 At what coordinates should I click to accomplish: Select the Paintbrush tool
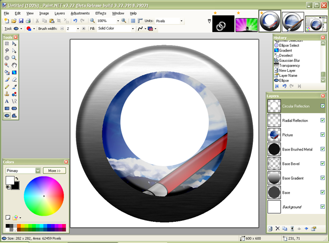click(x=7, y=80)
